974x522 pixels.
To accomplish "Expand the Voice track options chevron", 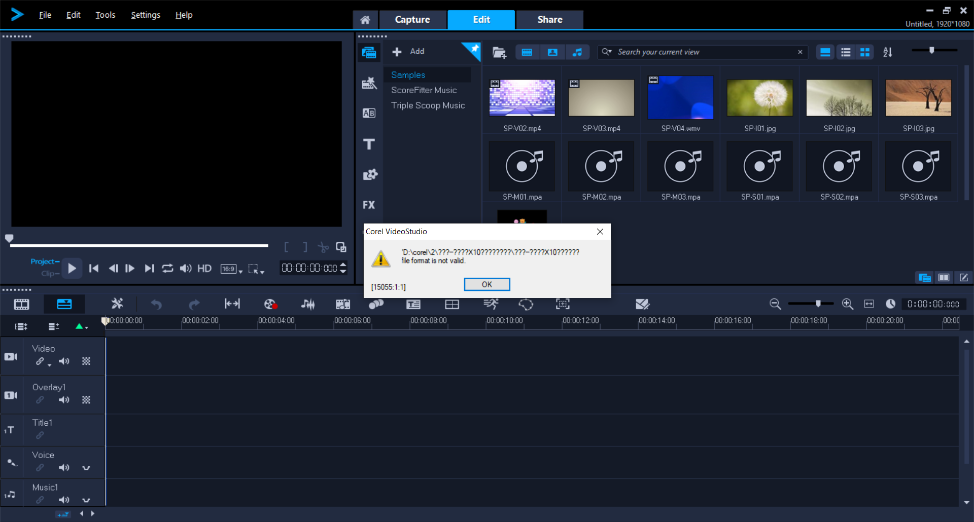I will pos(86,468).
